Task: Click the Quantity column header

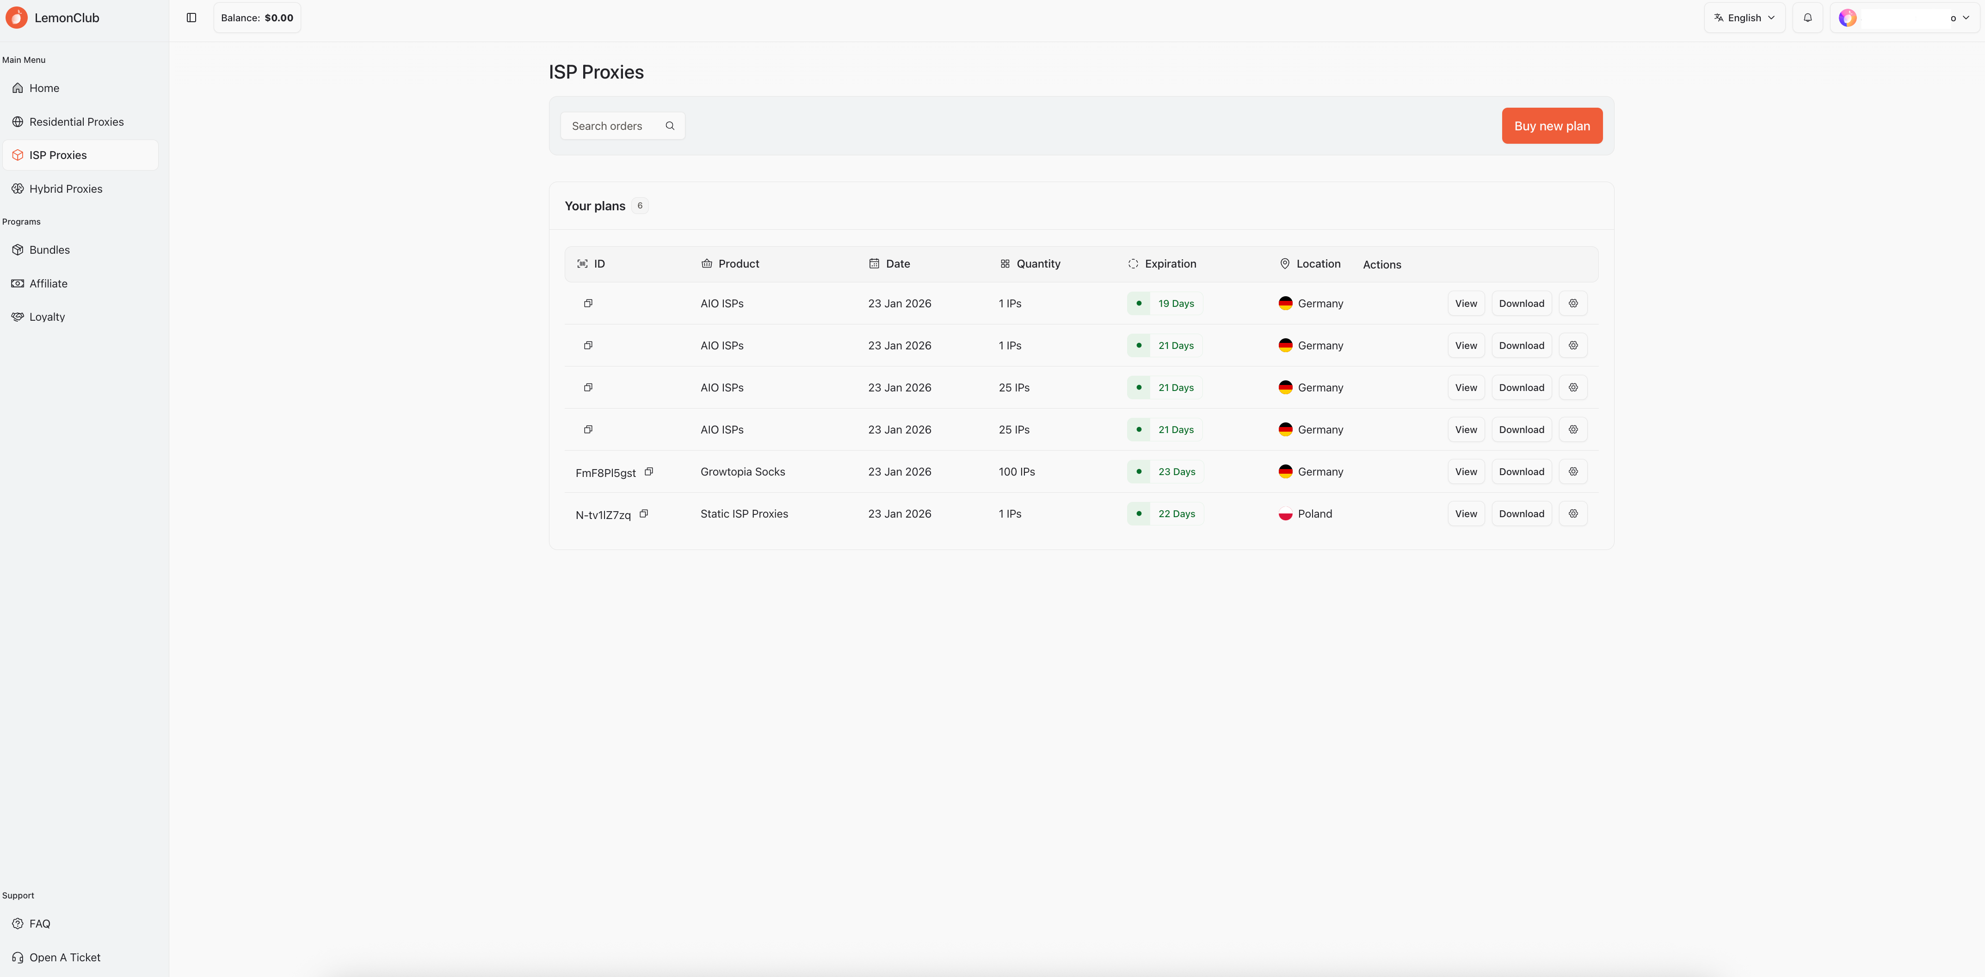Action: [x=1029, y=264]
